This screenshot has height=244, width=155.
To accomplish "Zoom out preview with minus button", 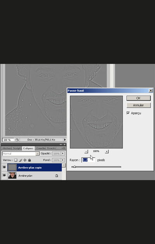I will point(86,151).
